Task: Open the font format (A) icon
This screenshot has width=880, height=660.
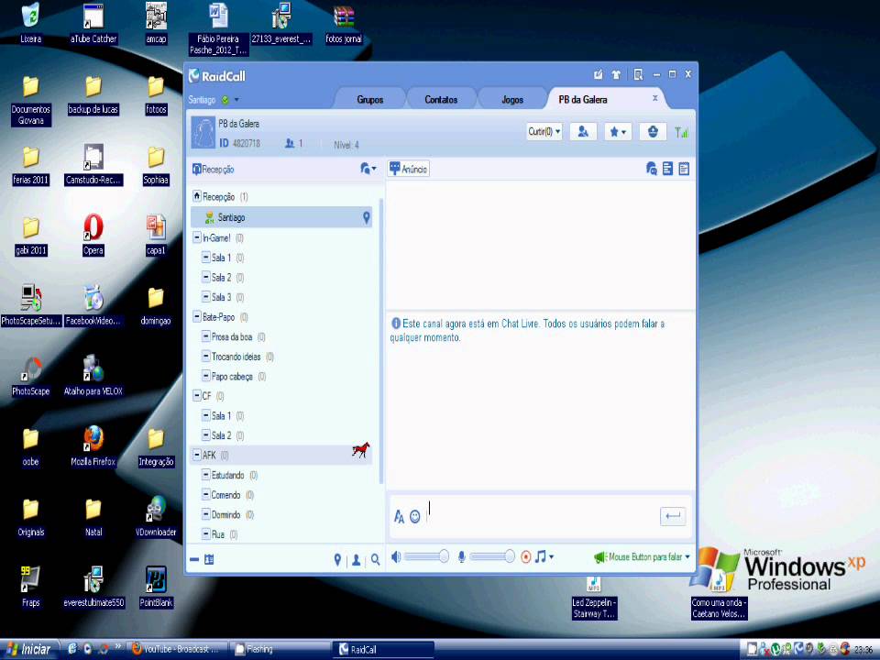Action: pyautogui.click(x=399, y=516)
